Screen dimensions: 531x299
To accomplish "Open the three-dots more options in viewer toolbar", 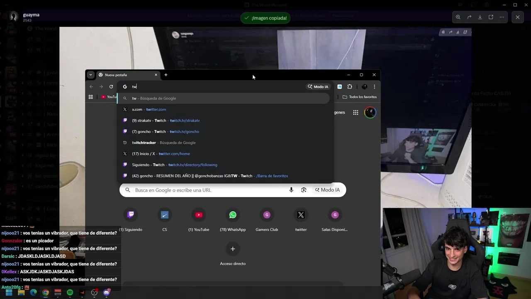I will (502, 17).
